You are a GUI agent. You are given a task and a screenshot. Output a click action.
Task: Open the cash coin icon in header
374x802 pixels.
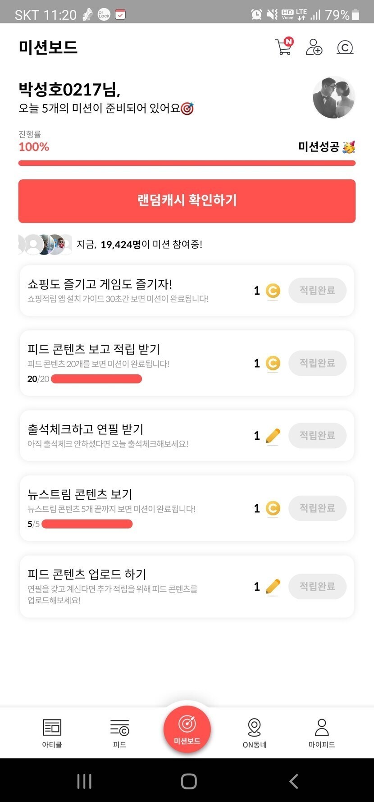[x=345, y=47]
